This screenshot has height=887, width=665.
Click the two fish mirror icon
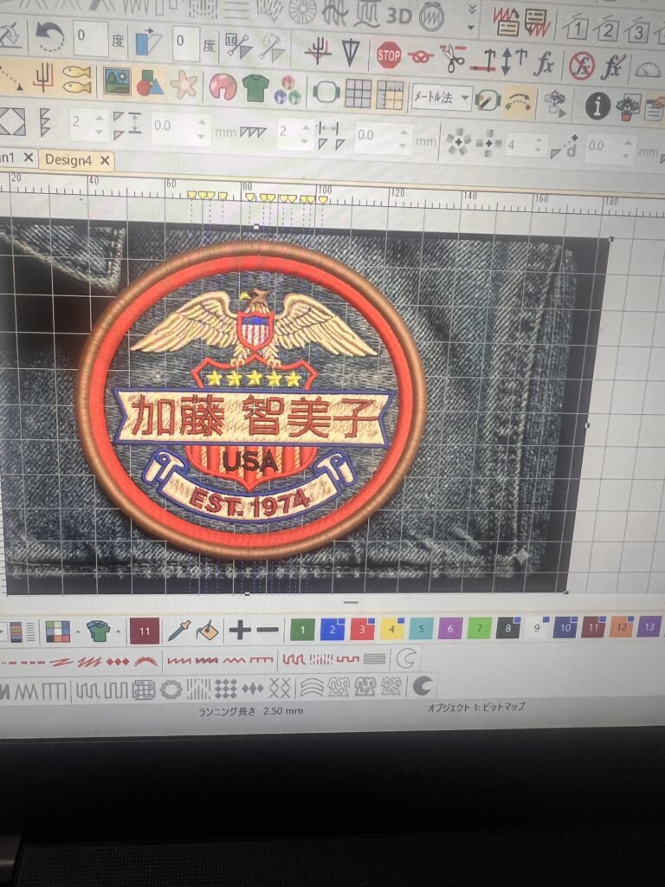pyautogui.click(x=77, y=79)
